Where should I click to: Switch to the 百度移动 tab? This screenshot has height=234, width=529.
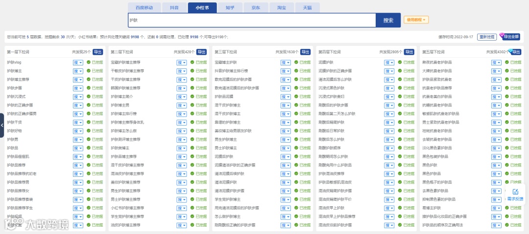click(144, 8)
